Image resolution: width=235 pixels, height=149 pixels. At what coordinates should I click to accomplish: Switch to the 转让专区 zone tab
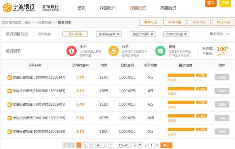pos(223,22)
